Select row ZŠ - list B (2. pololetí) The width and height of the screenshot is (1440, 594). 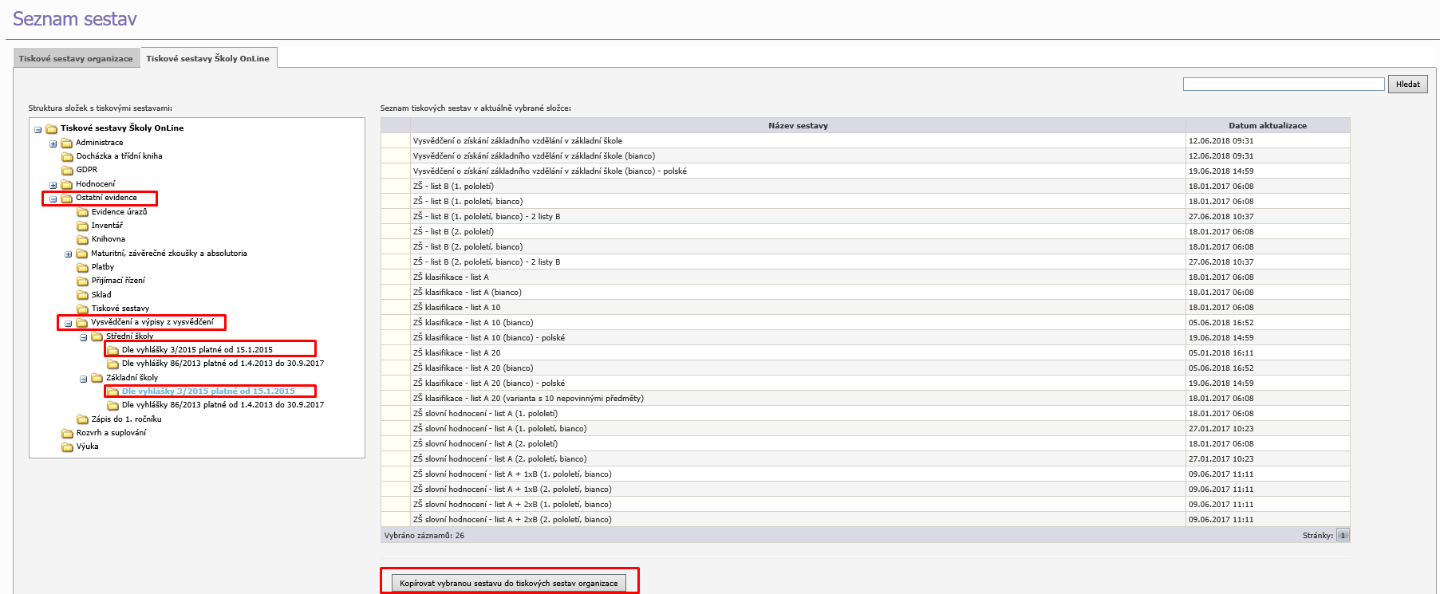[866, 231]
